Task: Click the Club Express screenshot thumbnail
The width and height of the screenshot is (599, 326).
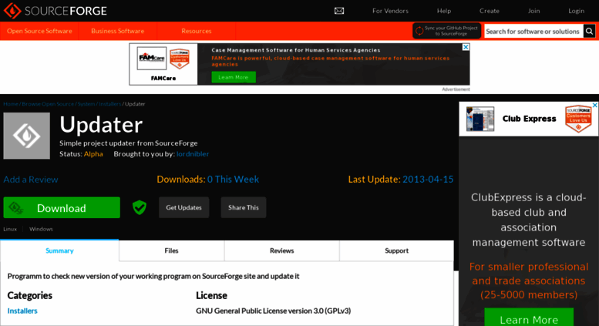Action: pos(480,119)
